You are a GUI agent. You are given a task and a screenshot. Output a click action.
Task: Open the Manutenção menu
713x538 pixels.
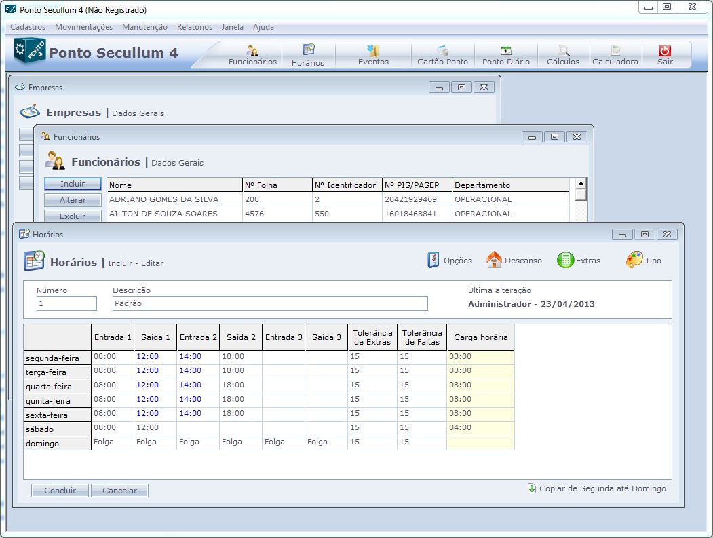pos(144,27)
